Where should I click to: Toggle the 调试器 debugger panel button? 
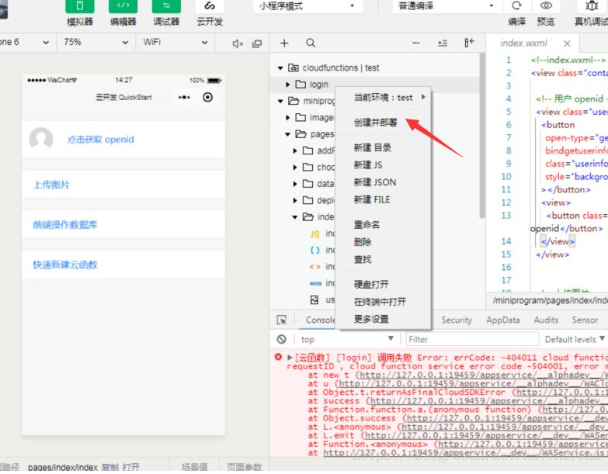click(166, 6)
